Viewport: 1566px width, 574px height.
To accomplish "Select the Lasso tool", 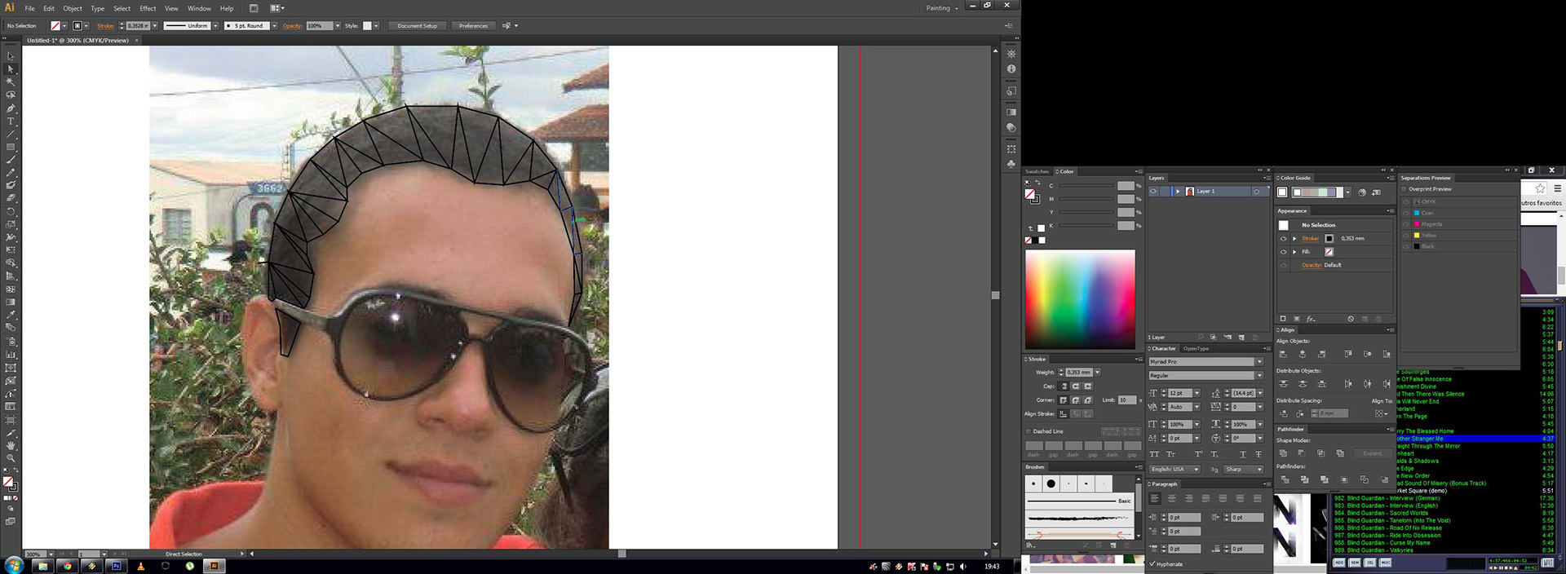I will coord(11,95).
